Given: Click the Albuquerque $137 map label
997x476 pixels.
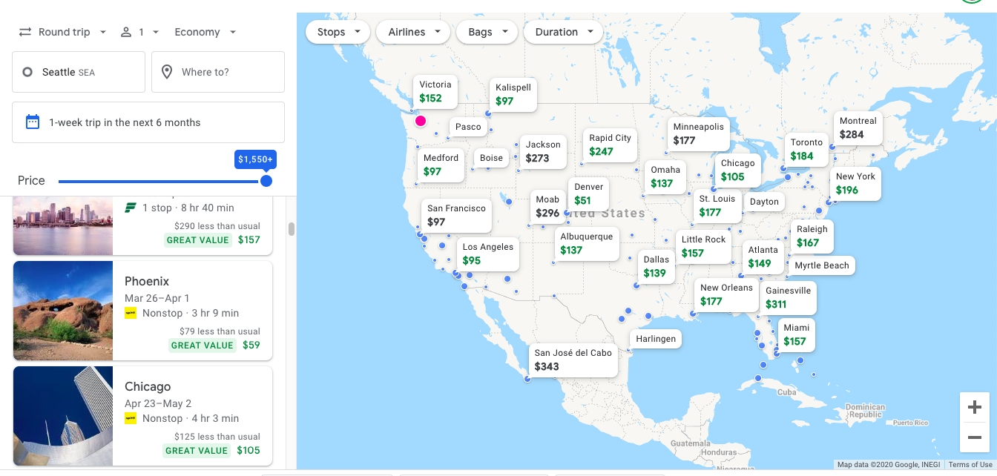Looking at the screenshot, I should pyautogui.click(x=586, y=243).
